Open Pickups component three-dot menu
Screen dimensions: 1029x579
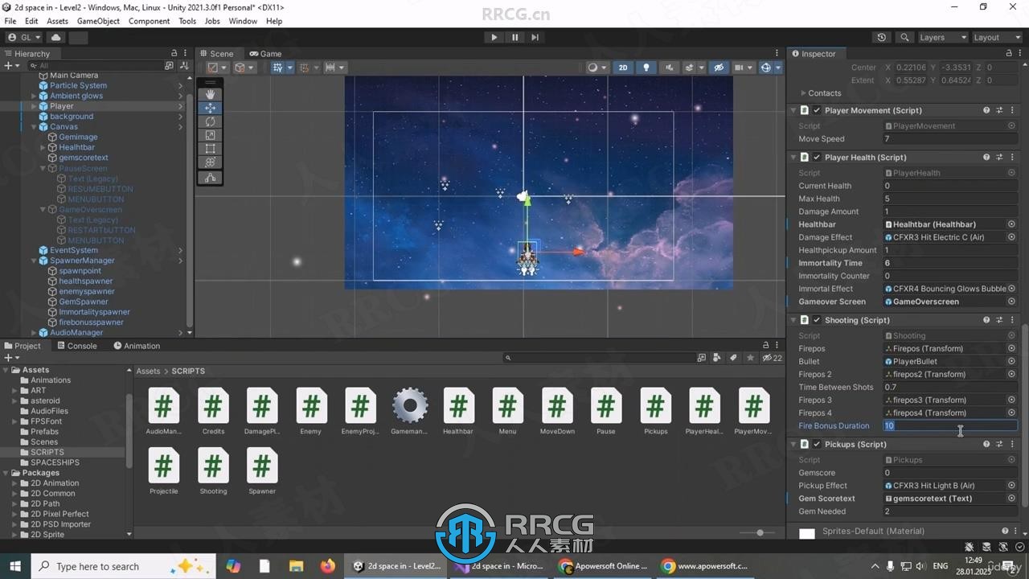[1012, 444]
